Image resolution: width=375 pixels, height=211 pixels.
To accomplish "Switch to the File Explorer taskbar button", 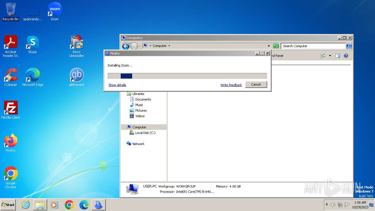I will pyautogui.click(x=40, y=205).
